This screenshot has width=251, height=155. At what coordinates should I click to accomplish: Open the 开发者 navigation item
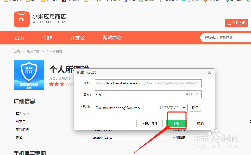point(77,38)
